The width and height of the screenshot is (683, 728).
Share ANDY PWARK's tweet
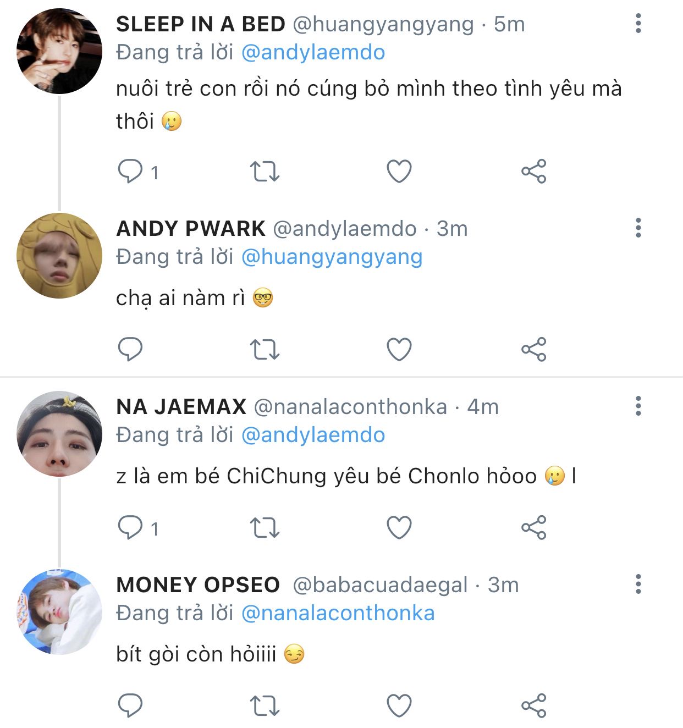pos(533,349)
